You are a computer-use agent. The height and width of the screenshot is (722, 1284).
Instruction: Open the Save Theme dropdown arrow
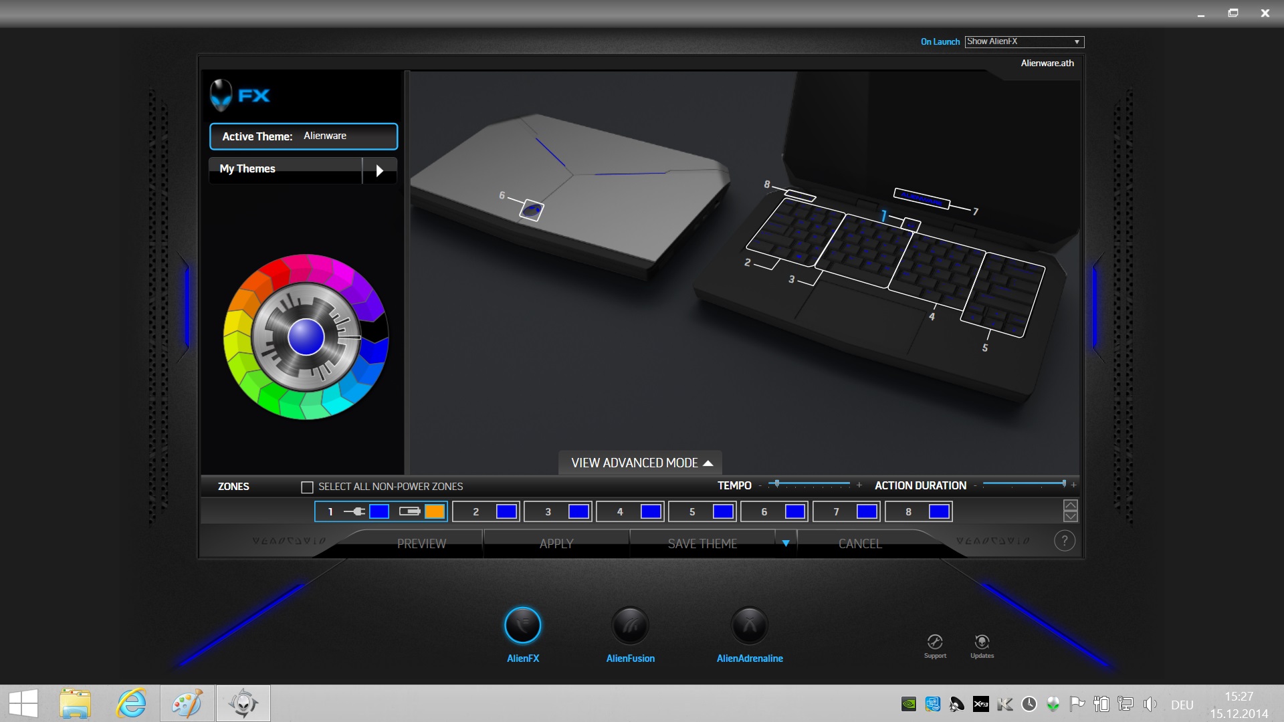point(786,544)
